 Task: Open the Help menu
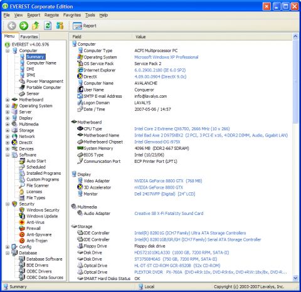[x=103, y=15]
